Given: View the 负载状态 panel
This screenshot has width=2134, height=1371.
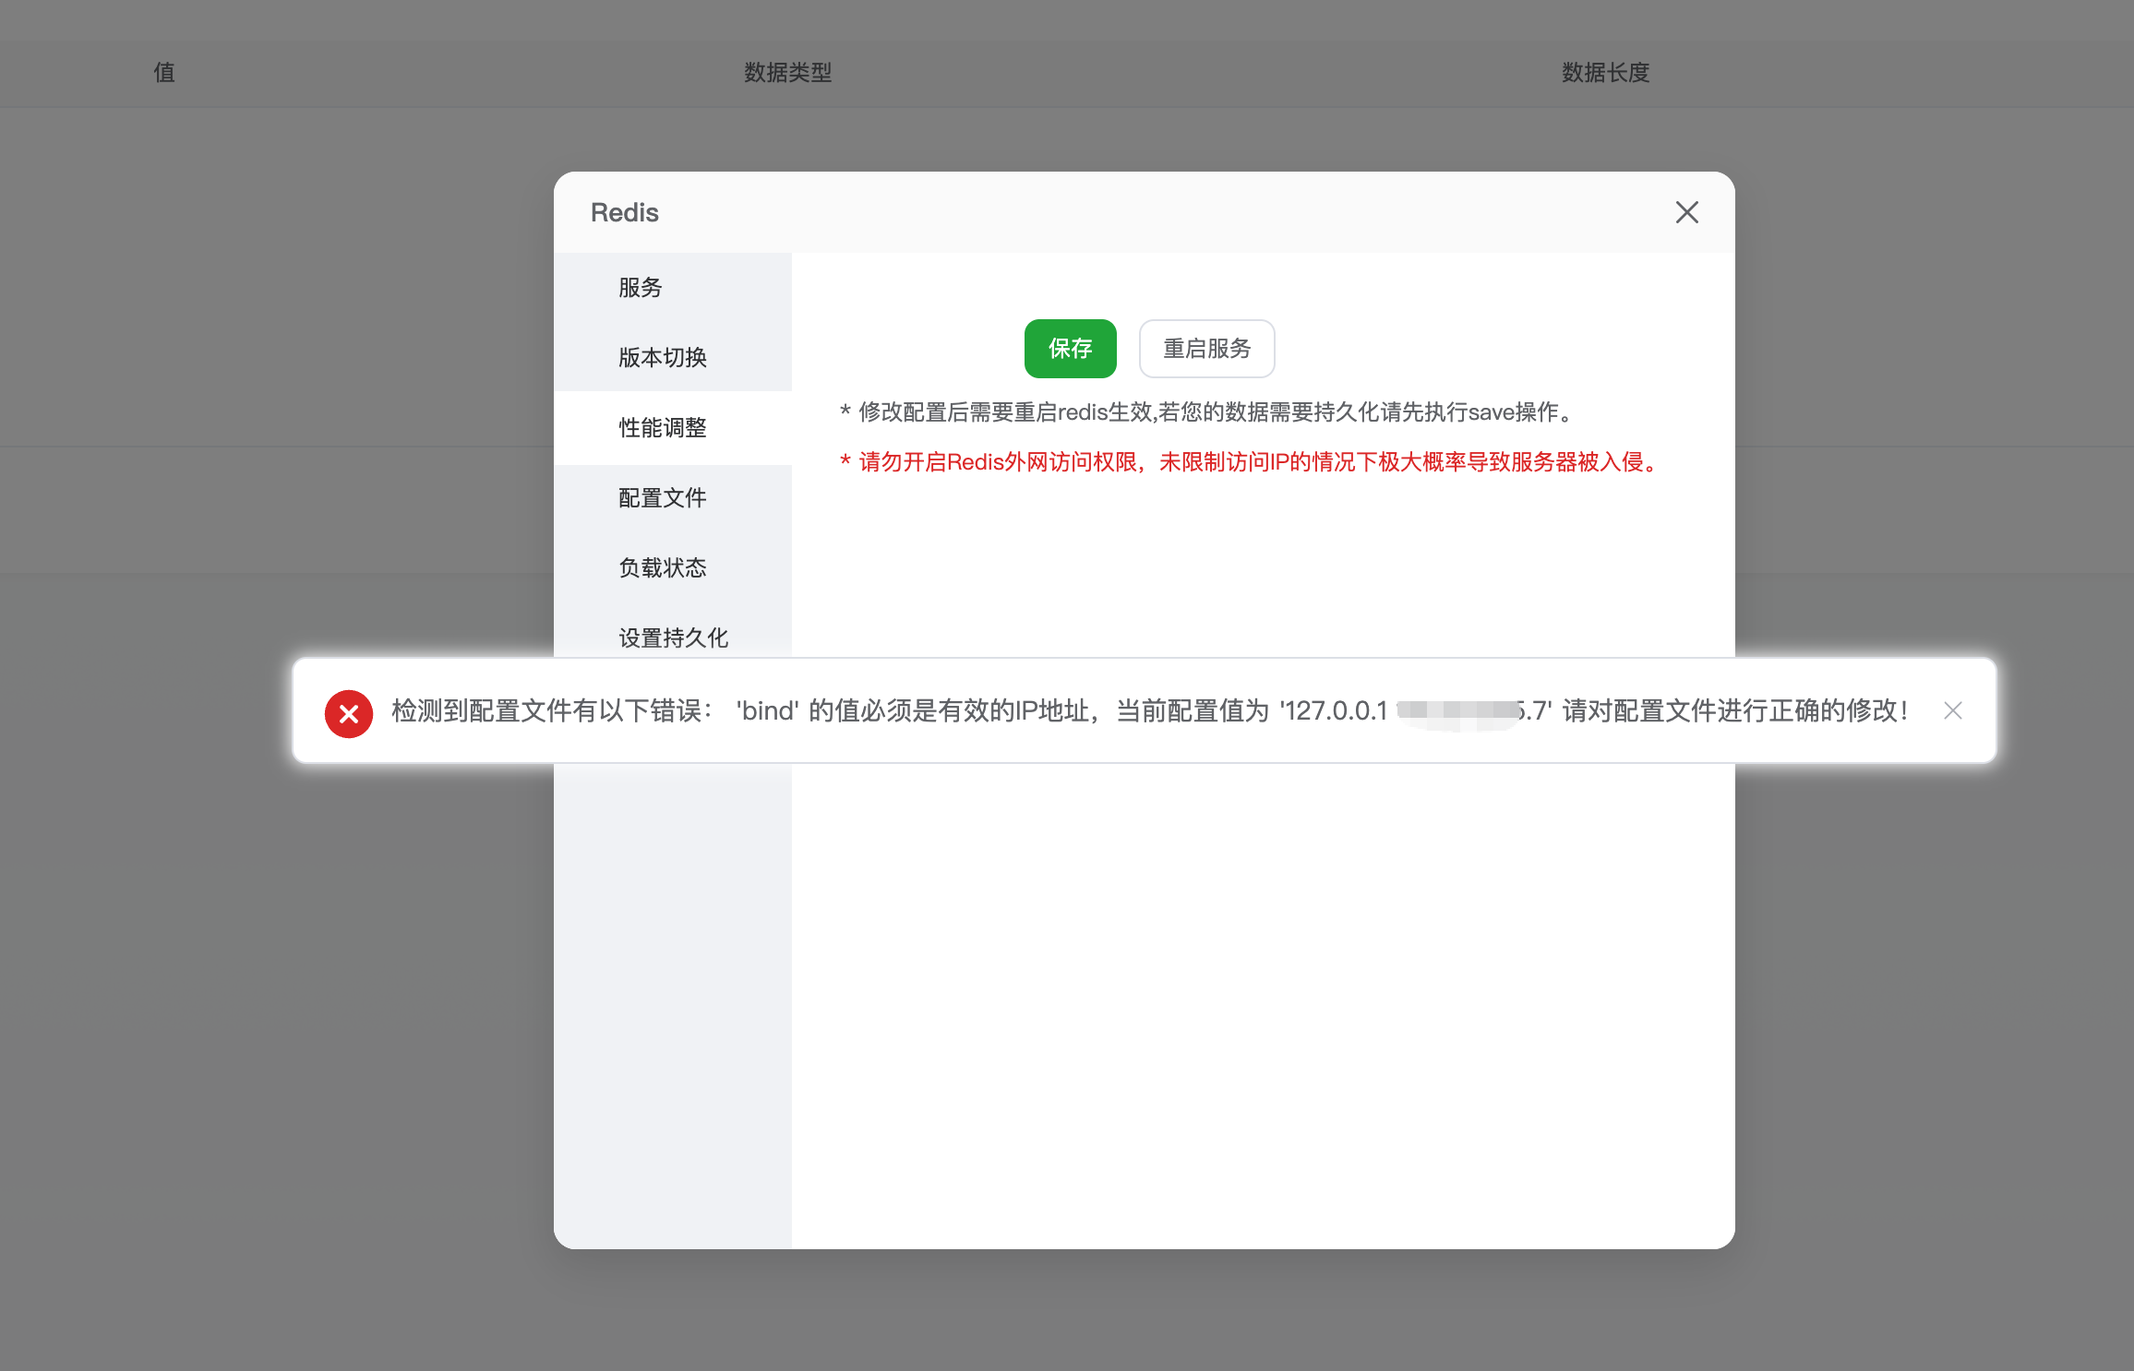Looking at the screenshot, I should [x=661, y=567].
